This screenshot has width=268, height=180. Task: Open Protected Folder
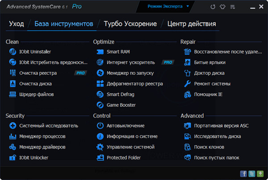[x=123, y=158]
